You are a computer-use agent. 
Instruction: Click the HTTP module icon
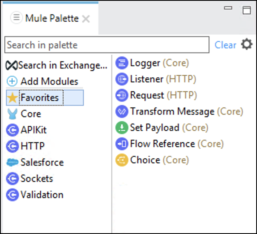click(x=12, y=146)
